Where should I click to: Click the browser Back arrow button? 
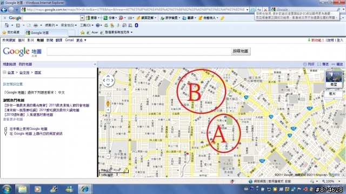(4, 10)
